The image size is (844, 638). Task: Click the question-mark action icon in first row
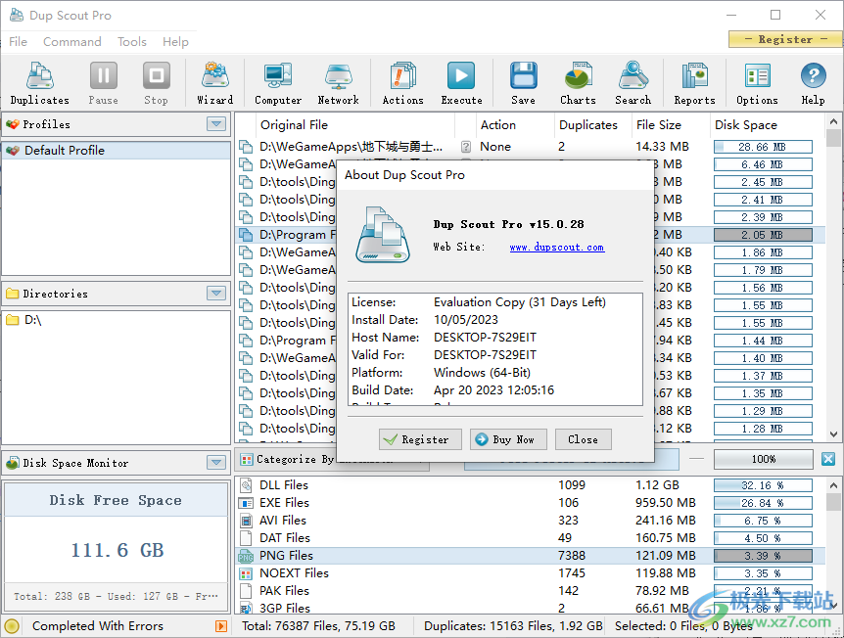pyautogui.click(x=466, y=147)
